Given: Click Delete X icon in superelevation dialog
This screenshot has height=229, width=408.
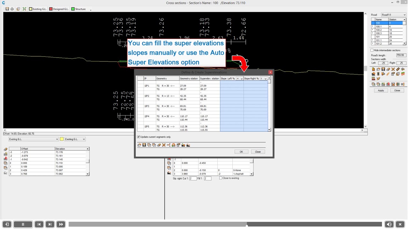Looking at the screenshot, I should tap(164, 145).
